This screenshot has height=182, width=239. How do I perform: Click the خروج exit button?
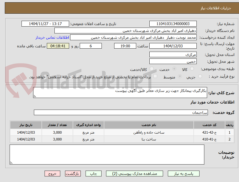[52, 174]
